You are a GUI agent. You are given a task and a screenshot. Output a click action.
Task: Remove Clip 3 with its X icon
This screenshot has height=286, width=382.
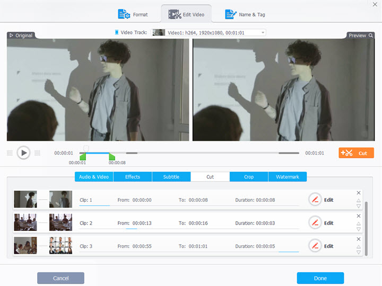(x=359, y=239)
